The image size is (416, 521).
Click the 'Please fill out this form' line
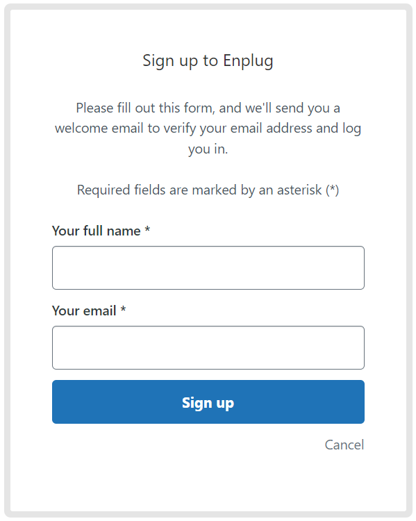208,108
